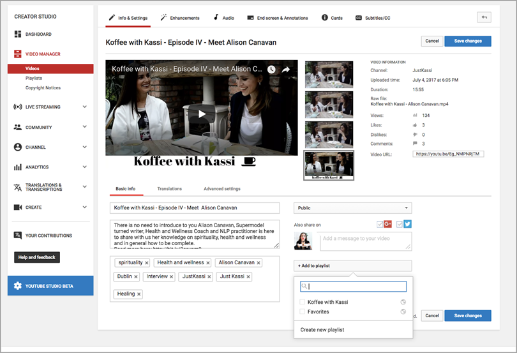The width and height of the screenshot is (517, 353).
Task: Open the Info & Settings tab
Action: pyautogui.click(x=128, y=18)
